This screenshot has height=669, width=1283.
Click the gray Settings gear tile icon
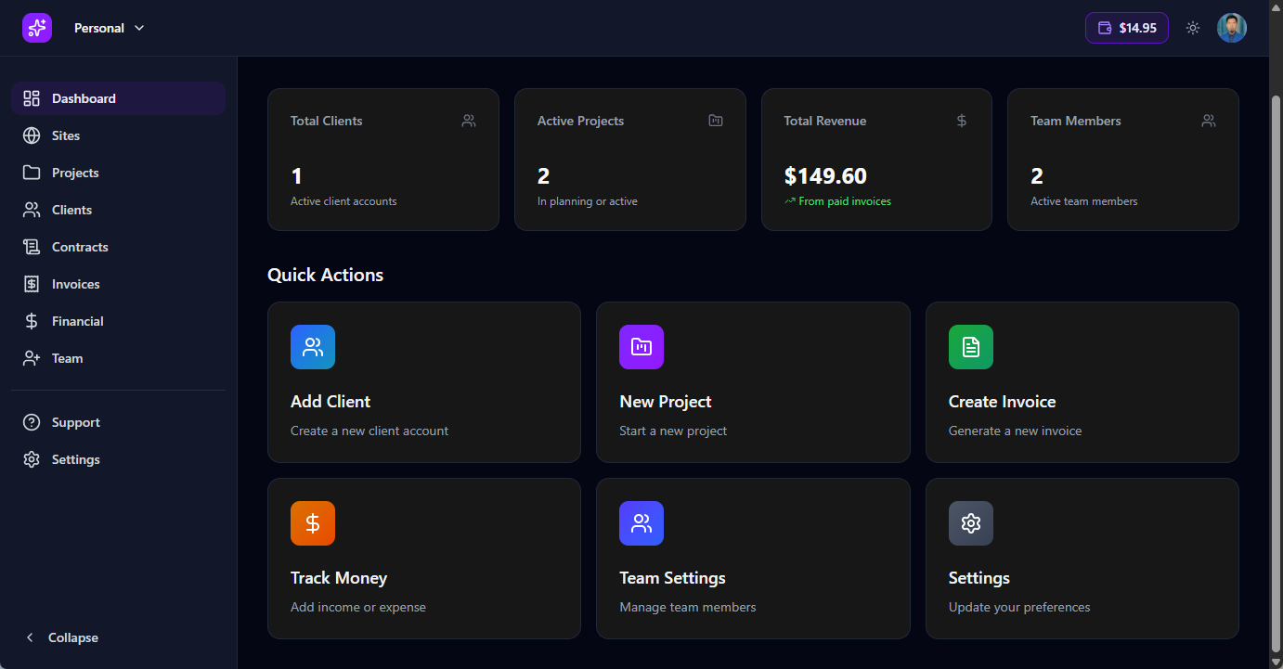pyautogui.click(x=970, y=523)
